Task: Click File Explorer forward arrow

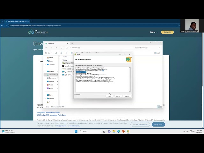Action: pyautogui.click(x=51, y=48)
